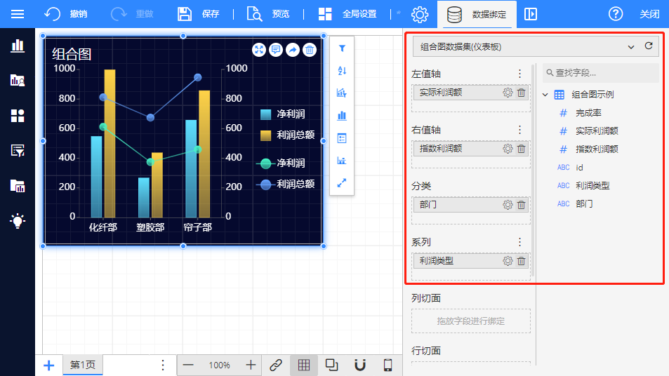Click the zoom in plus button

click(251, 365)
